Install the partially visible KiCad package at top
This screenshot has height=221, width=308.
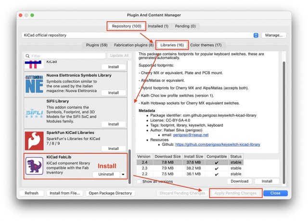point(114,67)
